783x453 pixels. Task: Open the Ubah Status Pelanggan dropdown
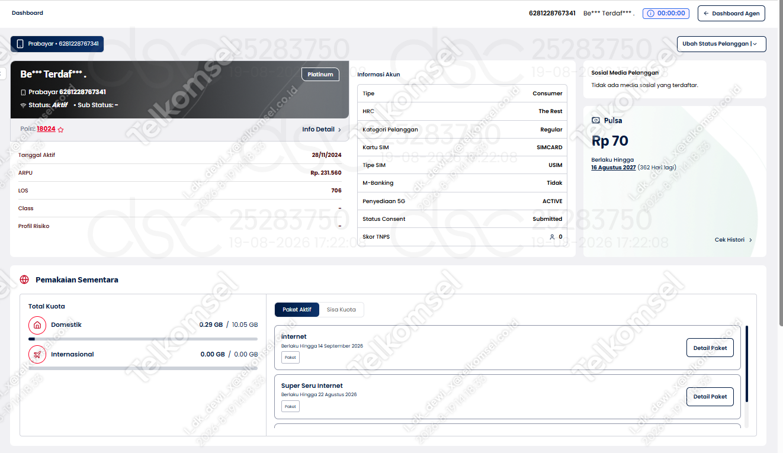pos(721,44)
